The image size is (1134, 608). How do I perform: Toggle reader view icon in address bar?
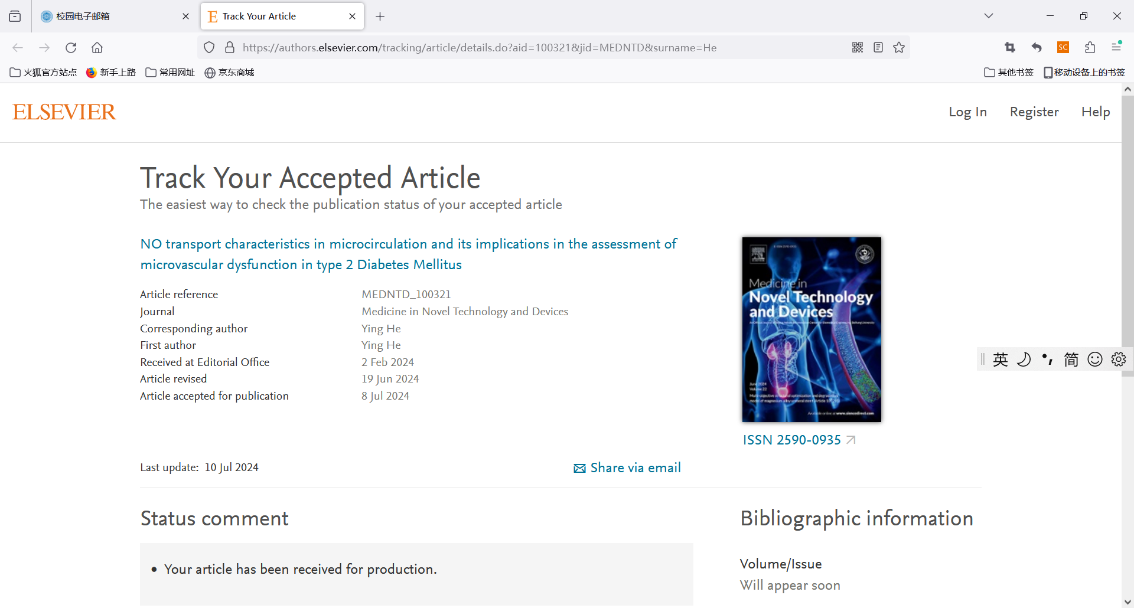(878, 48)
